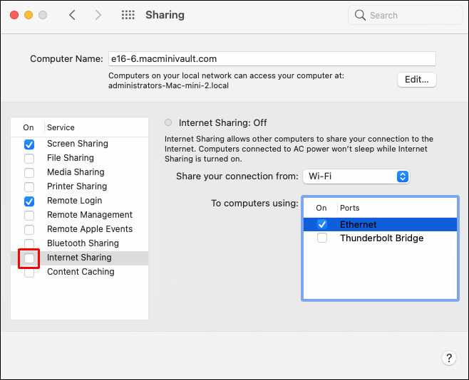Click the back navigation arrow
Image resolution: width=469 pixels, height=380 pixels.
(x=72, y=15)
